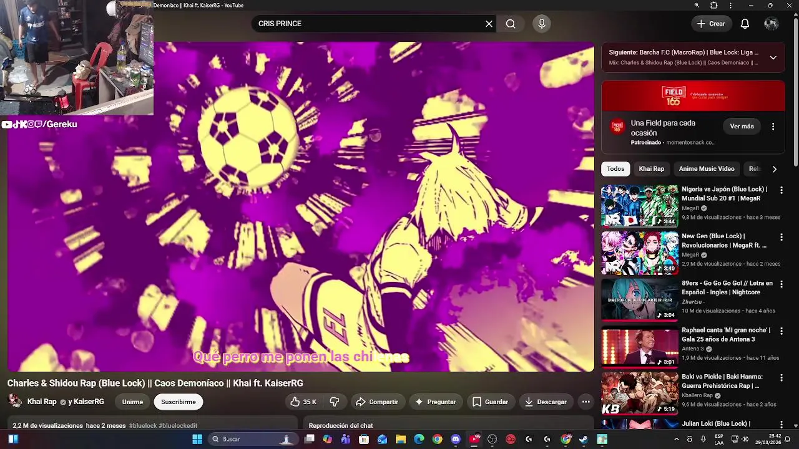Screen dimensions: 799x449
Task: Open the Windows Start menu
Action: click(x=197, y=439)
